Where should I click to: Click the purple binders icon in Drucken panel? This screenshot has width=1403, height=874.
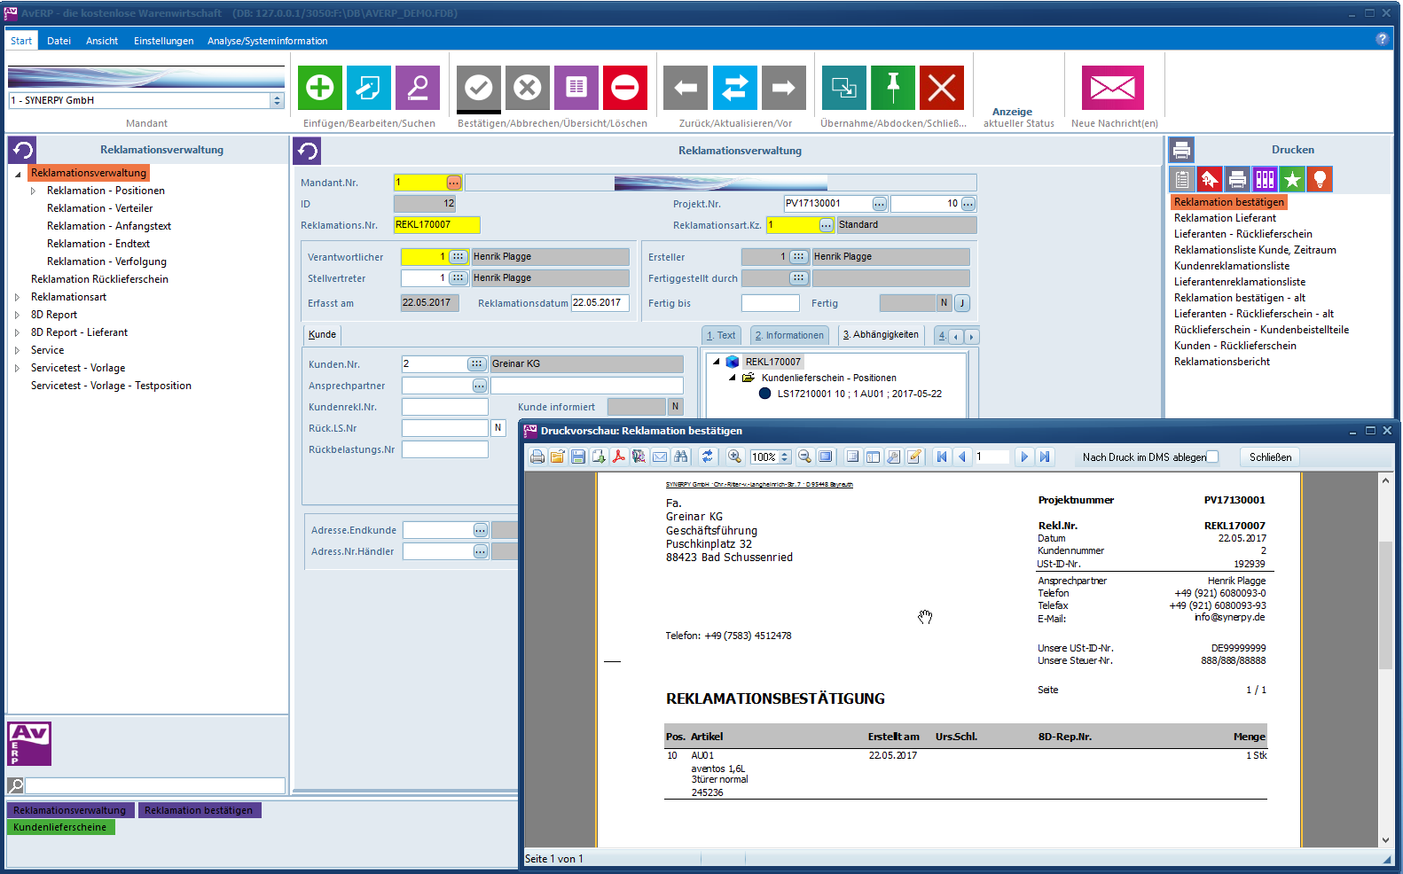point(1265,180)
